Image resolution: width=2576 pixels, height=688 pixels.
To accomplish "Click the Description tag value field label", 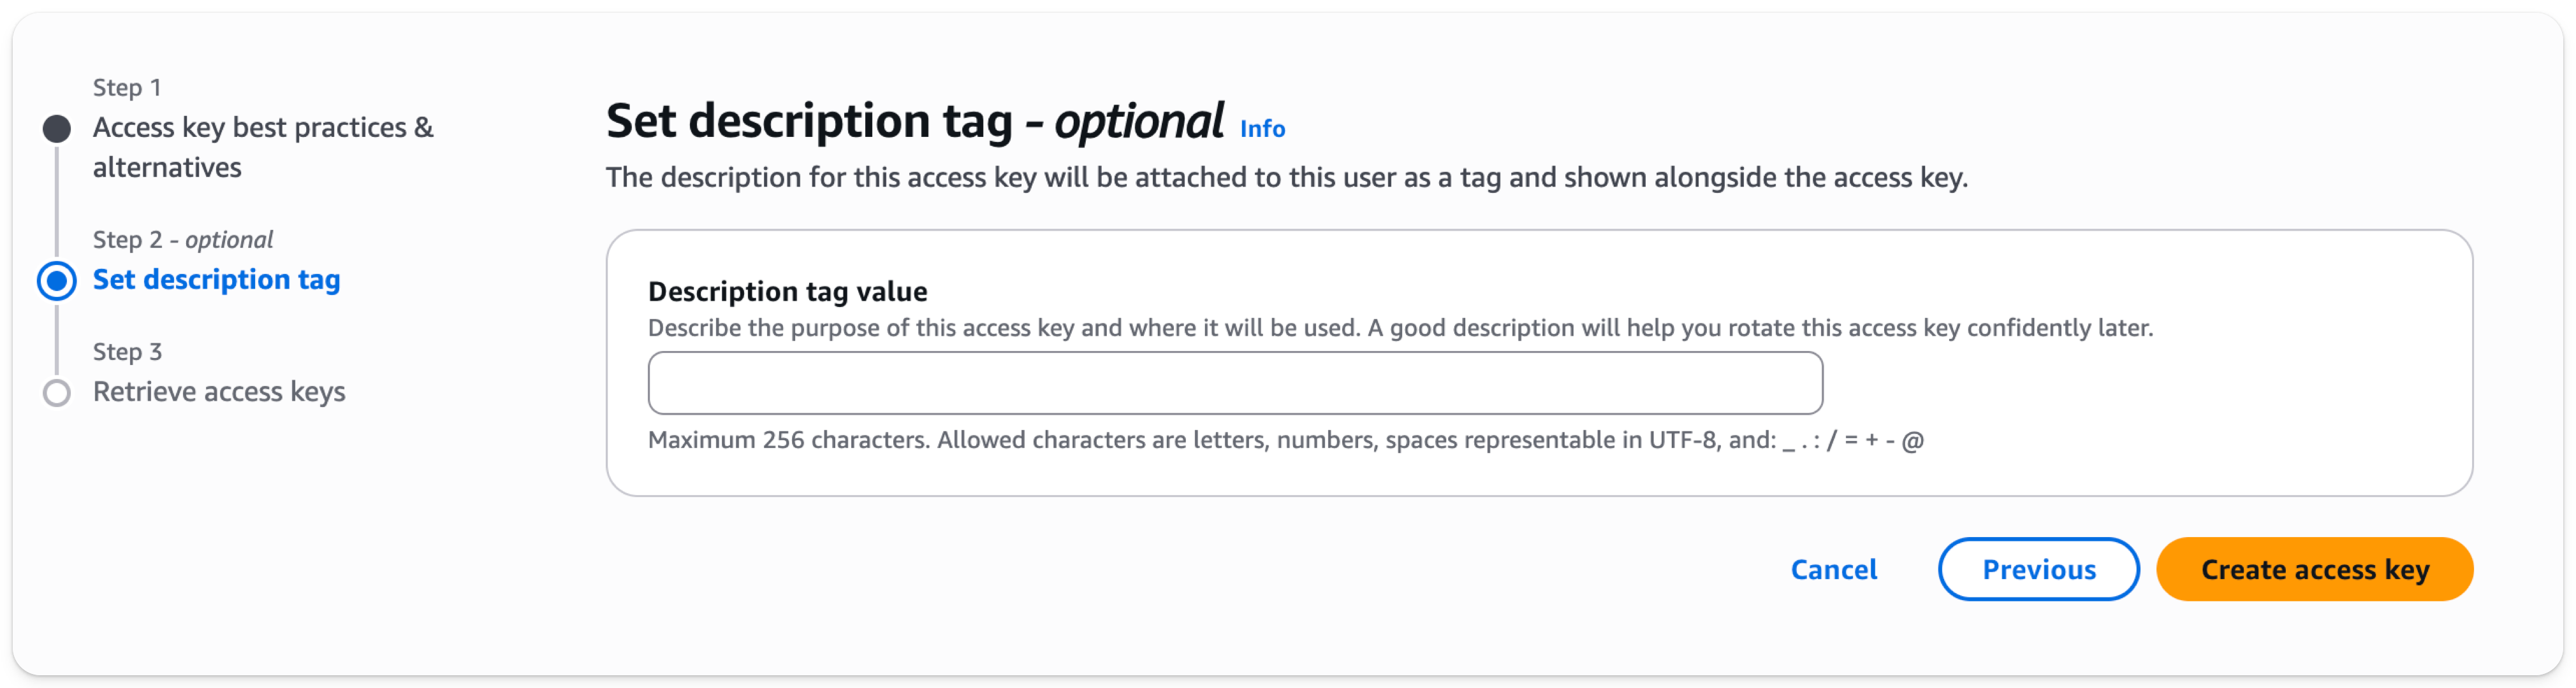I will pos(787,290).
